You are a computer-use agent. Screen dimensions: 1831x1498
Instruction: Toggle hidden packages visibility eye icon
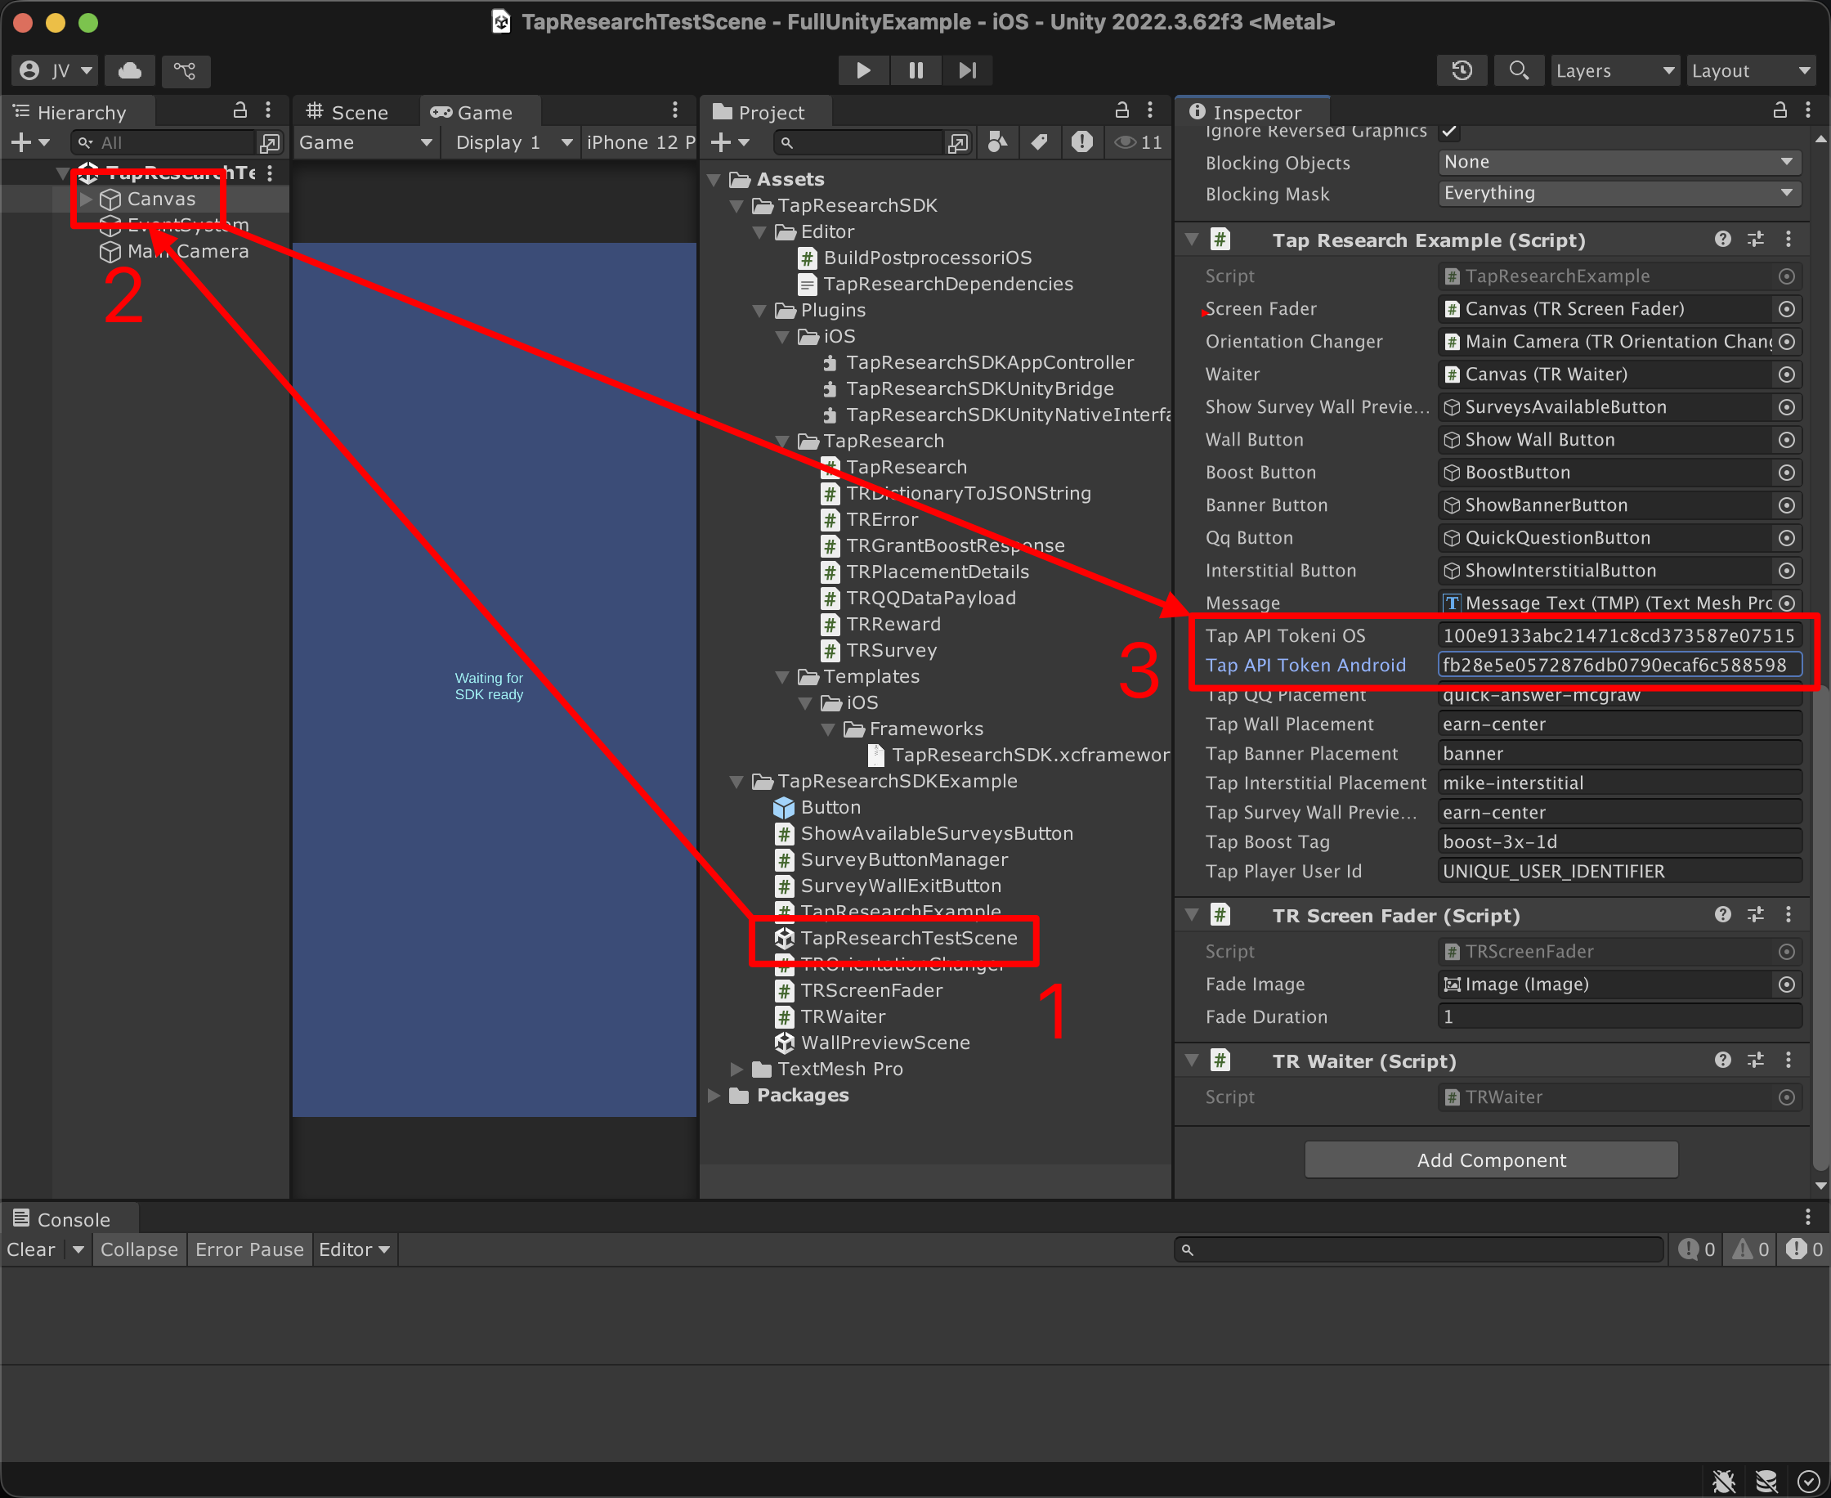coord(1138,142)
